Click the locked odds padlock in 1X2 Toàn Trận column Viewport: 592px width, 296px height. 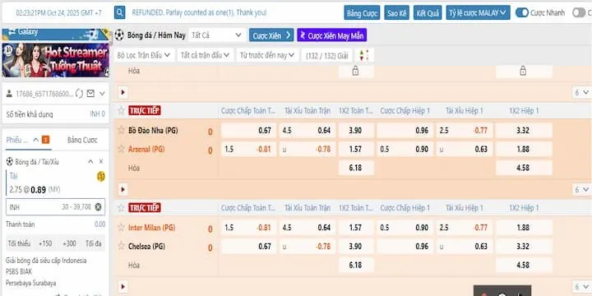click(355, 71)
